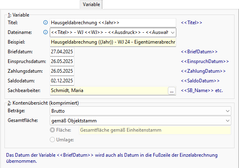Select the Fläche radio button

tap(52, 130)
